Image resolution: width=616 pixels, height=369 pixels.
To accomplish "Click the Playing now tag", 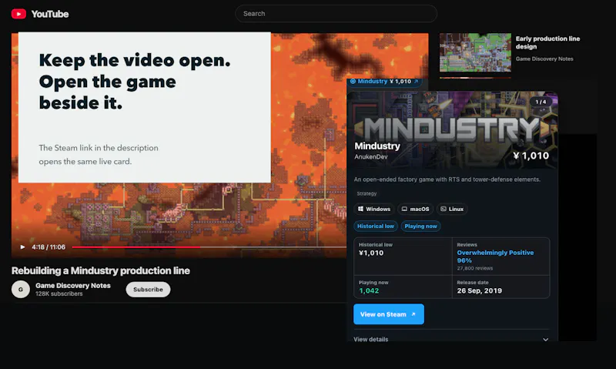I will (x=420, y=226).
